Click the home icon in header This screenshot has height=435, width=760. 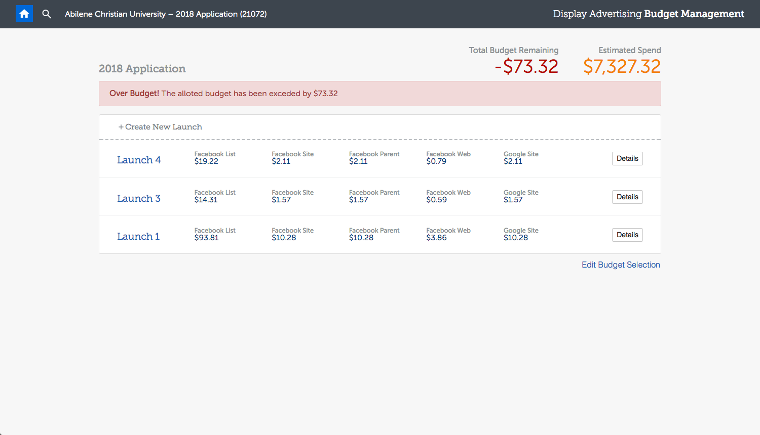24,14
